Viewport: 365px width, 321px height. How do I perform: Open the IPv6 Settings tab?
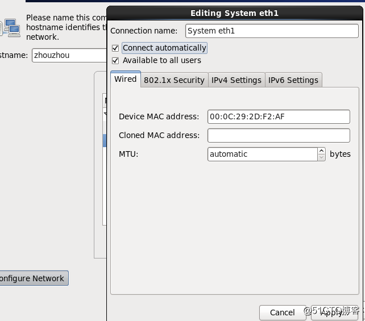[x=293, y=80]
